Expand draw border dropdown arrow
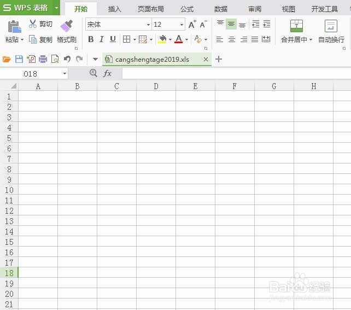Screen dimensions: 351x310 pos(151,39)
